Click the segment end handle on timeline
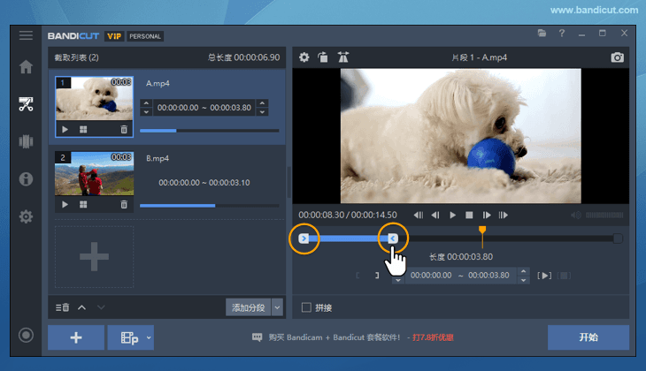 tap(393, 238)
